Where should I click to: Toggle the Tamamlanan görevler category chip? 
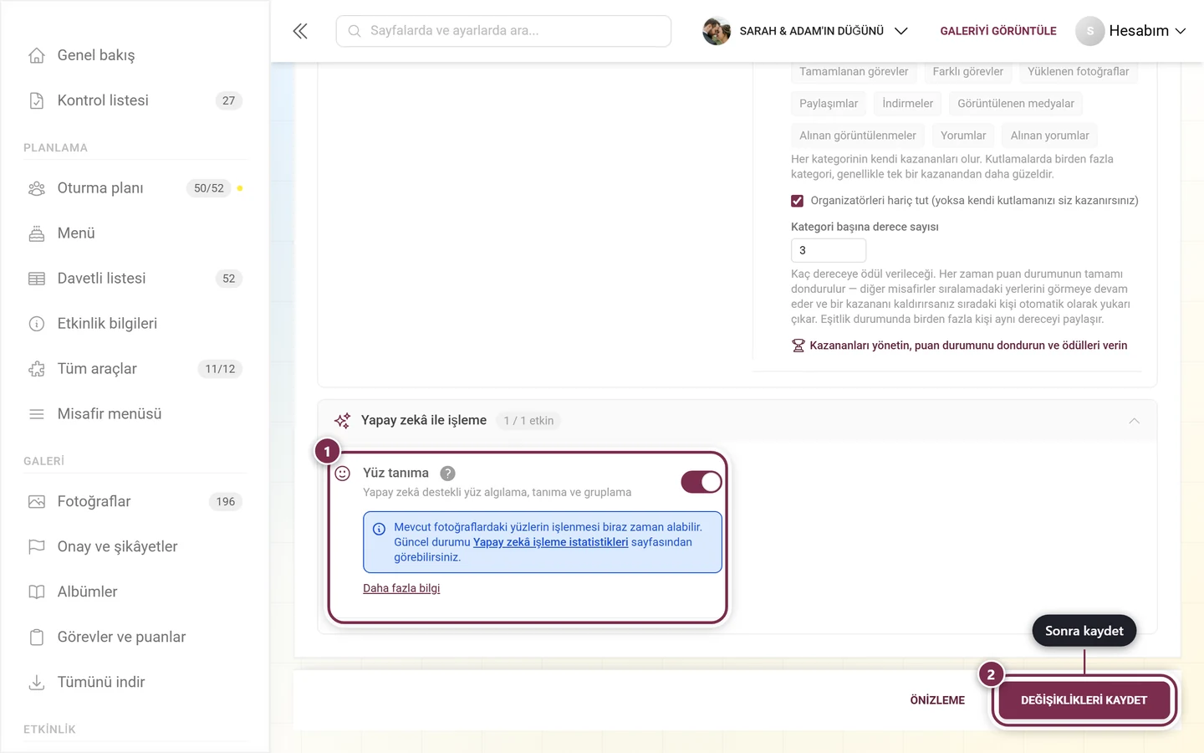[854, 72]
